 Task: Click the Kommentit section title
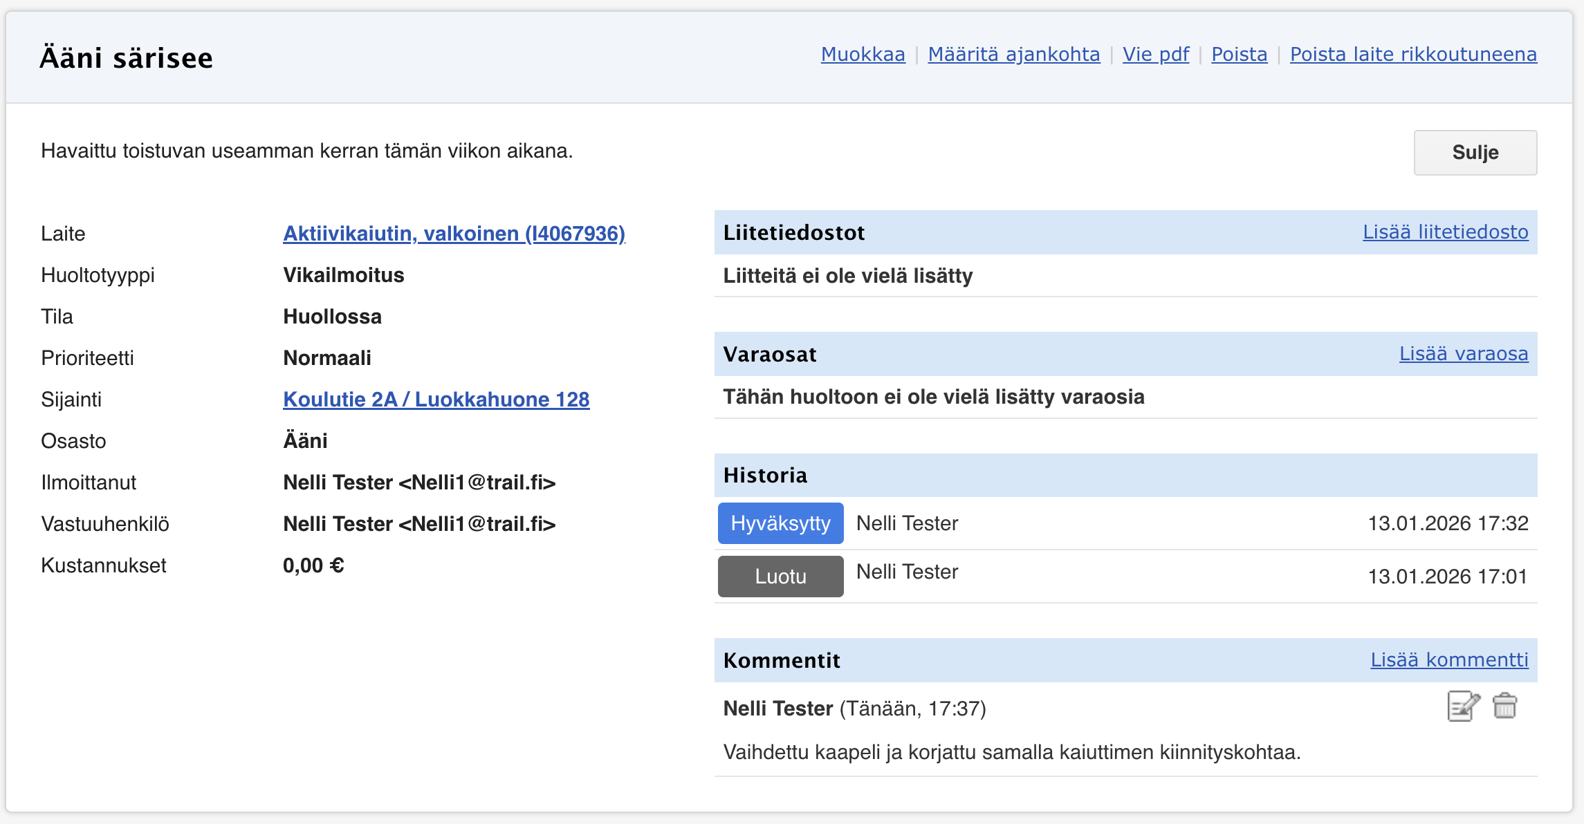coord(781,661)
